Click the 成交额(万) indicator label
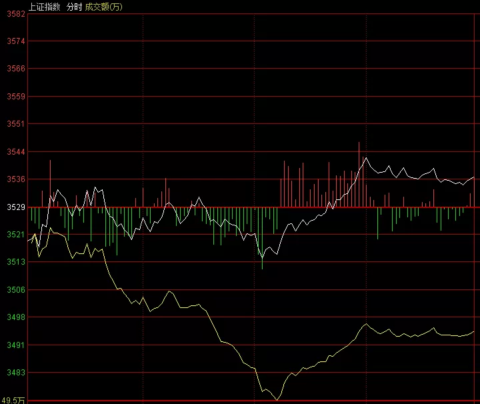 (104, 7)
